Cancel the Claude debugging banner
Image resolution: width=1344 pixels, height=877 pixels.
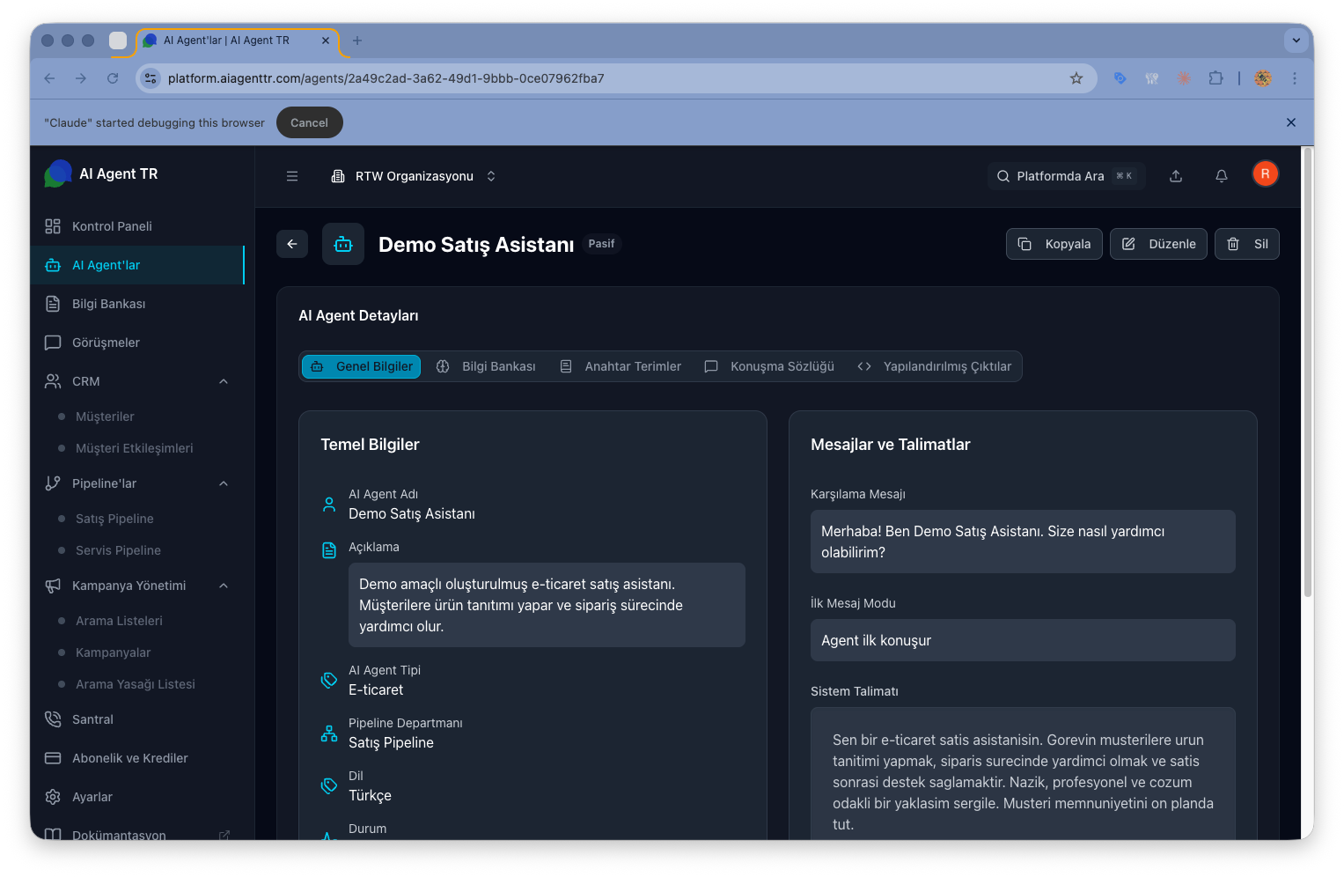[309, 122]
